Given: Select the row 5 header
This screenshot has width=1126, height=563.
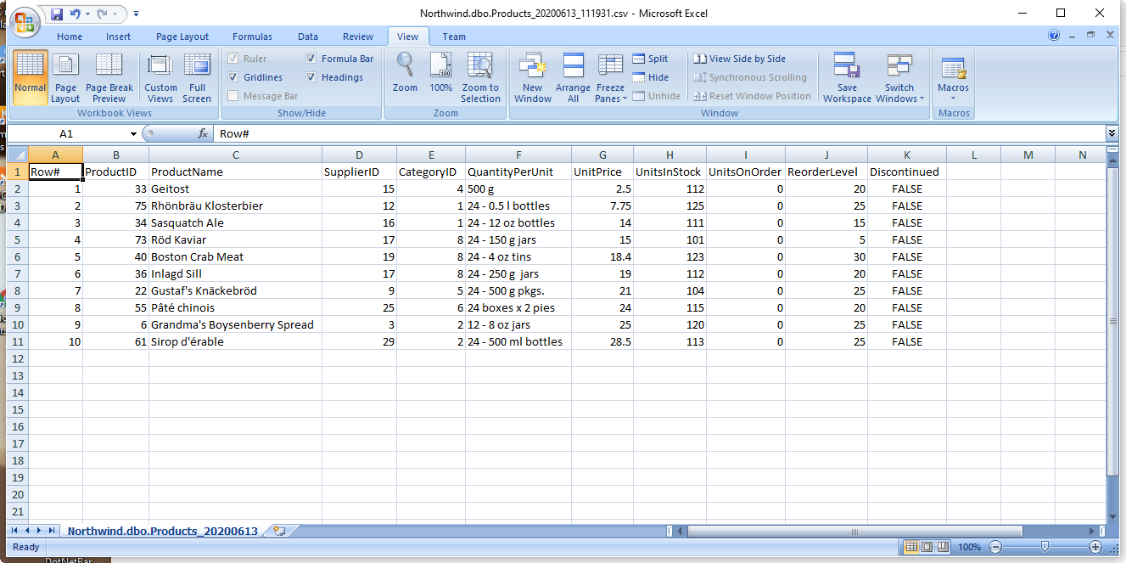Looking at the screenshot, I should (17, 239).
